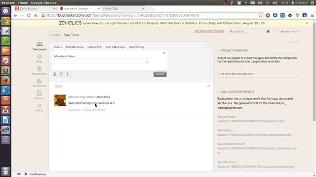The image size is (316, 177).
Task: Click the To Add Status email alias link
Action: [250, 121]
